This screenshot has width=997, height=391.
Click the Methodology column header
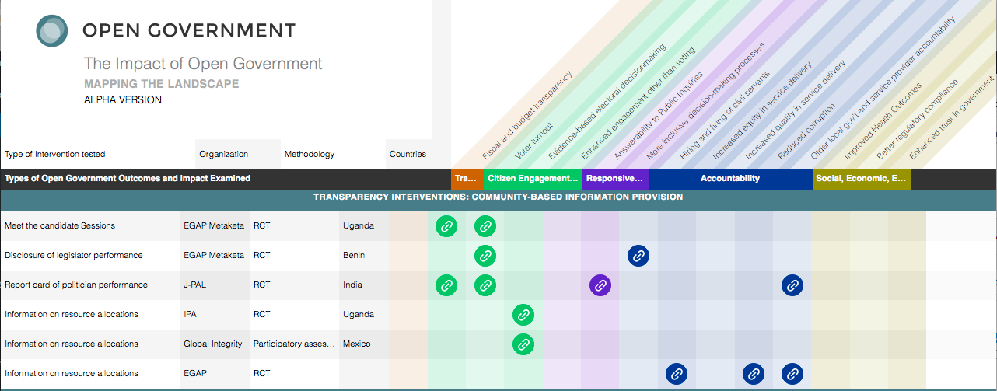point(310,154)
